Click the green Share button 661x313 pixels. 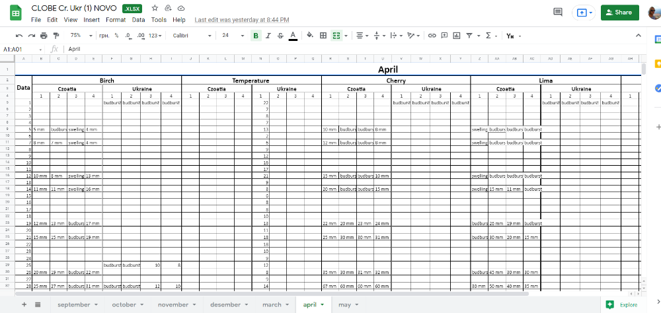pos(620,12)
